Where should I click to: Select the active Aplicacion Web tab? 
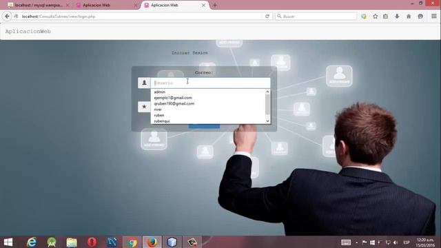pos(174,5)
